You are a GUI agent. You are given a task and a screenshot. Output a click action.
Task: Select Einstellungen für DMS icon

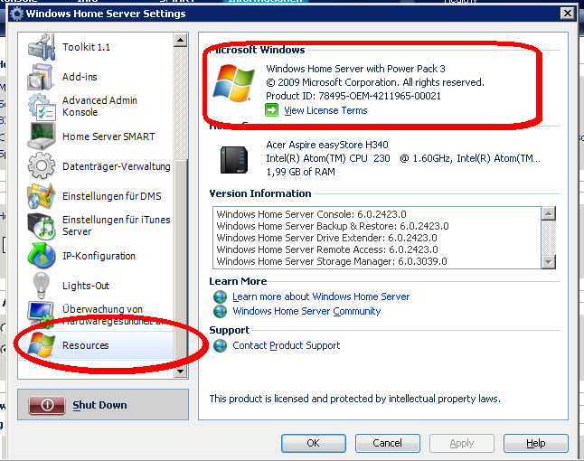point(42,196)
